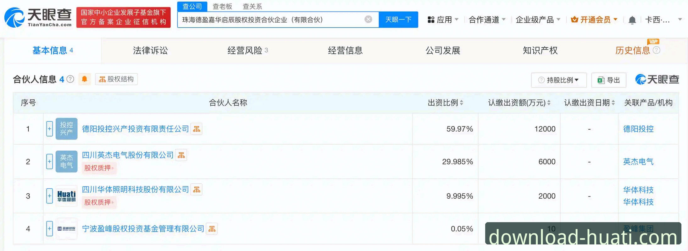Click the 股权质押 tag under 四川华体照明
Image resolution: width=688 pixels, height=251 pixels.
99,202
